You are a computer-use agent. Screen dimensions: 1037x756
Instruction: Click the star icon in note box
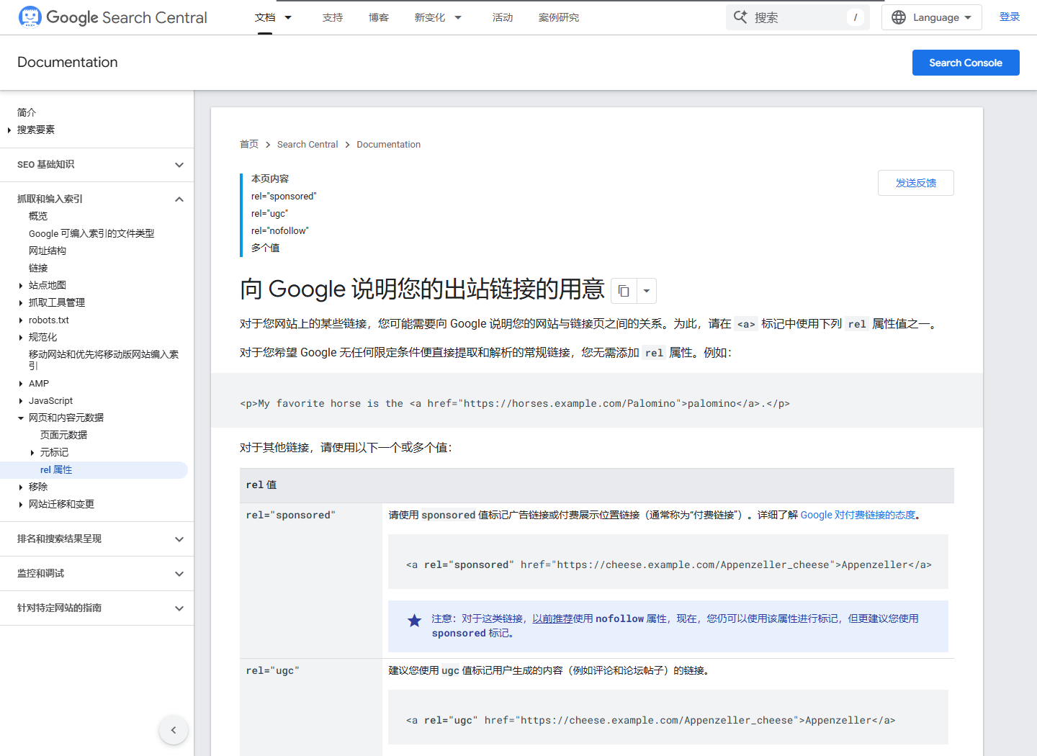point(414,621)
